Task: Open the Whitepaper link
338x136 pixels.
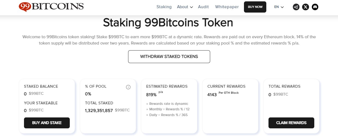Action: point(227,7)
